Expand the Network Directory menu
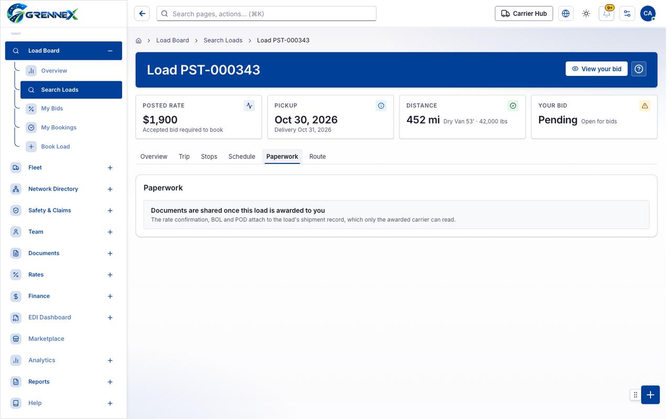This screenshot has width=671, height=419. 110,189
